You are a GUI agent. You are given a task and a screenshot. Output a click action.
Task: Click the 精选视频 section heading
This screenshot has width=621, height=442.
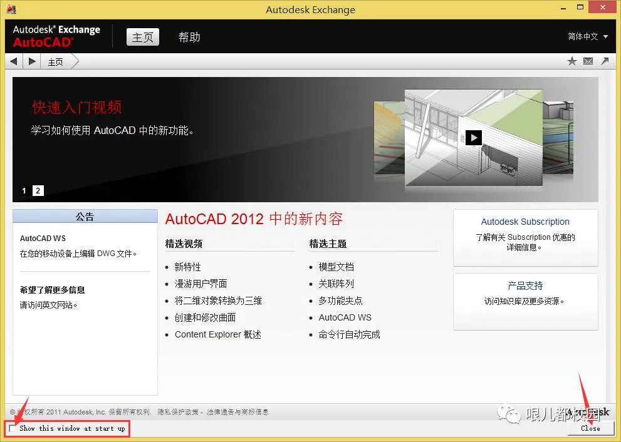coord(184,244)
